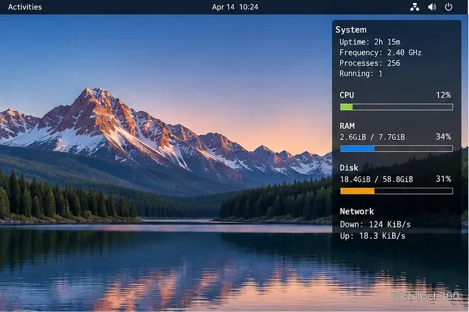Click the volume speaker icon

pos(432,7)
